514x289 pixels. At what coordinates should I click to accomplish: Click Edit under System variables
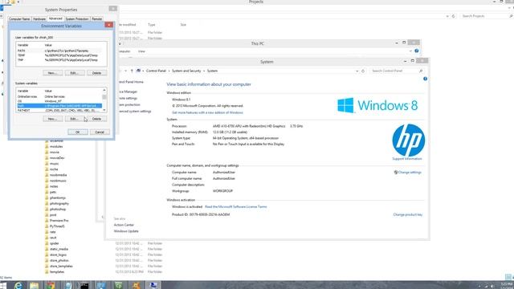(x=75, y=119)
